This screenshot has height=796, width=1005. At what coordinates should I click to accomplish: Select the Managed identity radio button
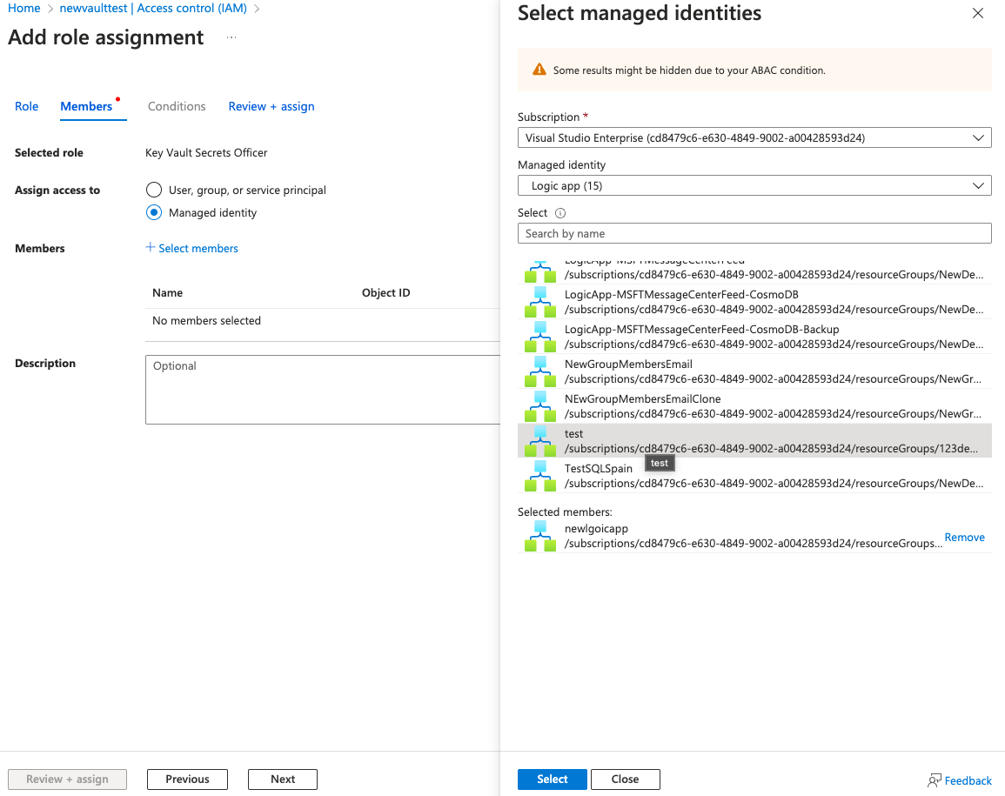(x=154, y=212)
